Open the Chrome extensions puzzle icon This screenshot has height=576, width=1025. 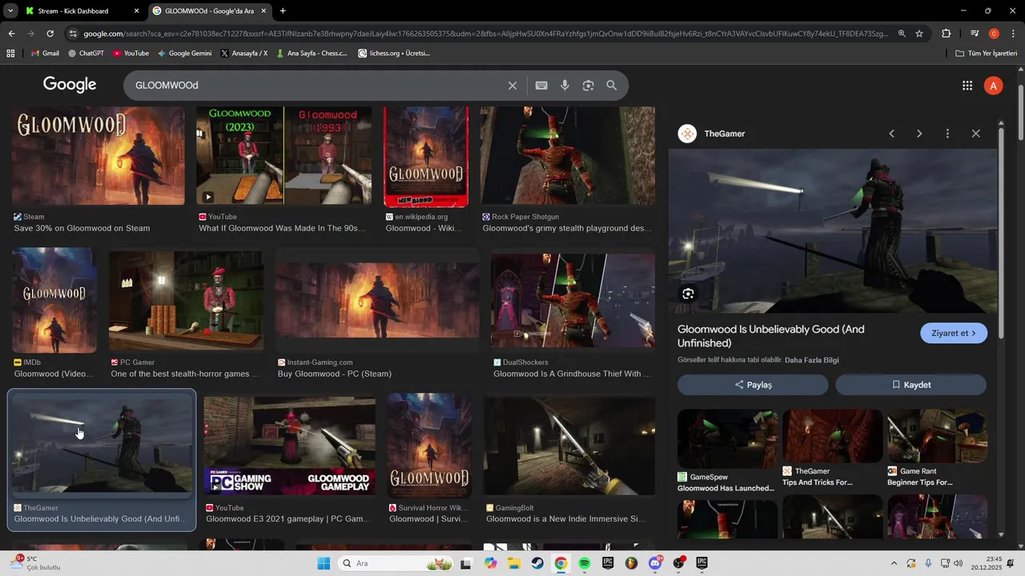tap(947, 34)
